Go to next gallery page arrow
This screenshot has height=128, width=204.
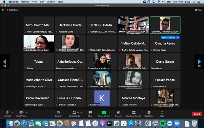coord(199,62)
